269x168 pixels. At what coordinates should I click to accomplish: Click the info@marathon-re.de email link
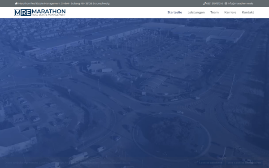point(240,4)
